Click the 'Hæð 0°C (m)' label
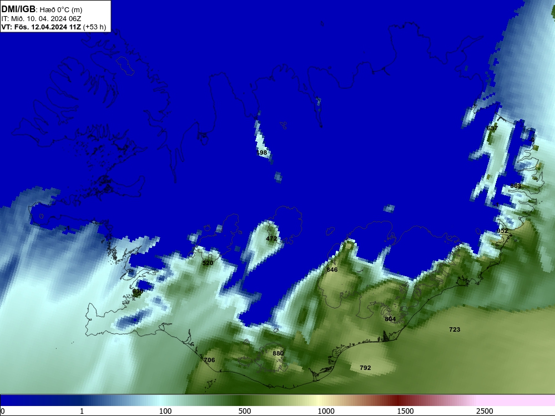 [60, 10]
